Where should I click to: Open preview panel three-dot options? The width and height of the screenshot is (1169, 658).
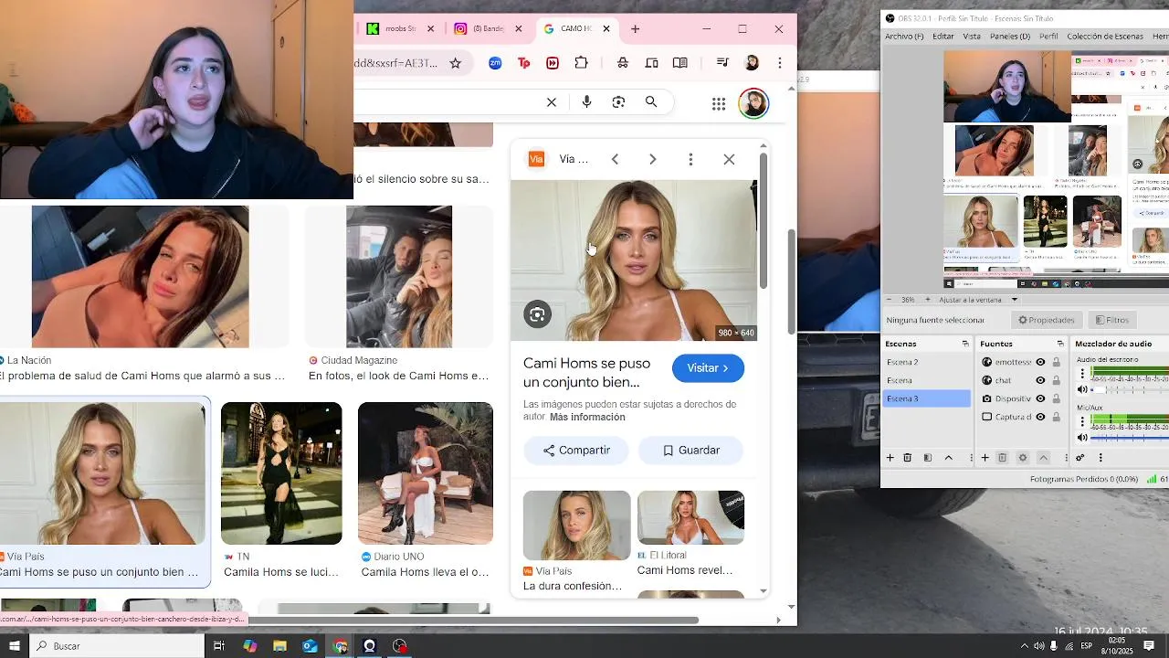(690, 159)
